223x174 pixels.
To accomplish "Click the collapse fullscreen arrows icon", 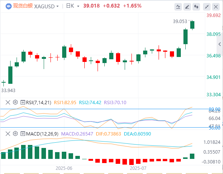I will 207,7.
